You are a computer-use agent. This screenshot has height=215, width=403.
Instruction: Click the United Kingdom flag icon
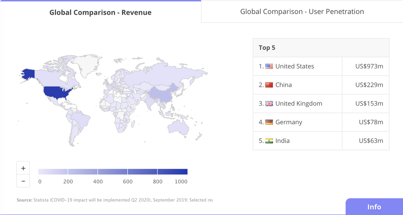tap(269, 104)
